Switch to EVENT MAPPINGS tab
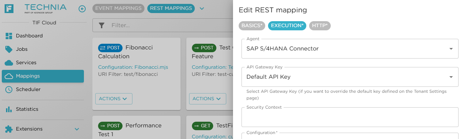The width and height of the screenshot is (466, 139). 118,8
